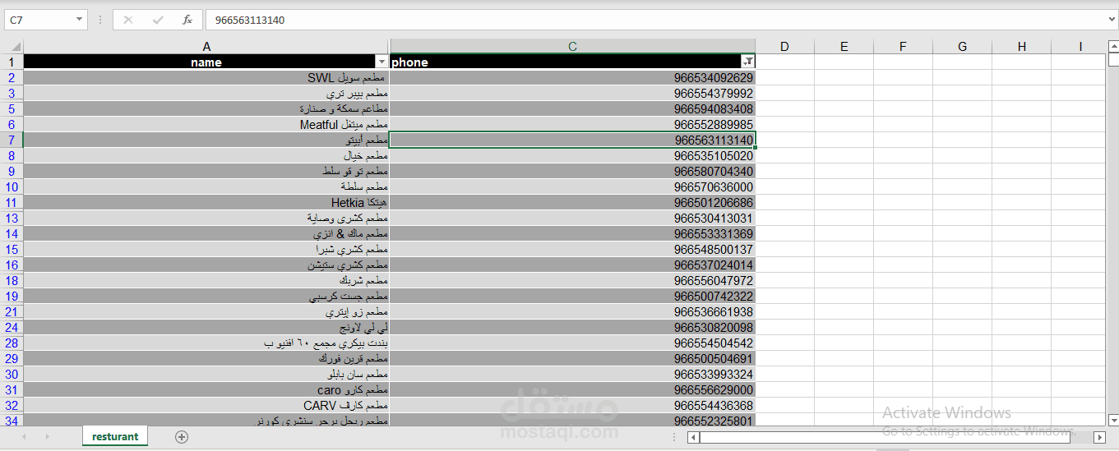Add a new sheet with plus button
Screen dimensions: 1119x451
182,437
